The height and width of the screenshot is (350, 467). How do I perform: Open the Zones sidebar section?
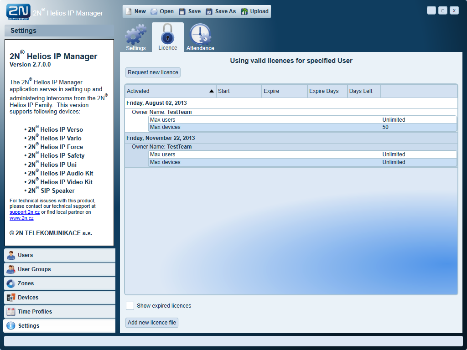tap(60, 283)
